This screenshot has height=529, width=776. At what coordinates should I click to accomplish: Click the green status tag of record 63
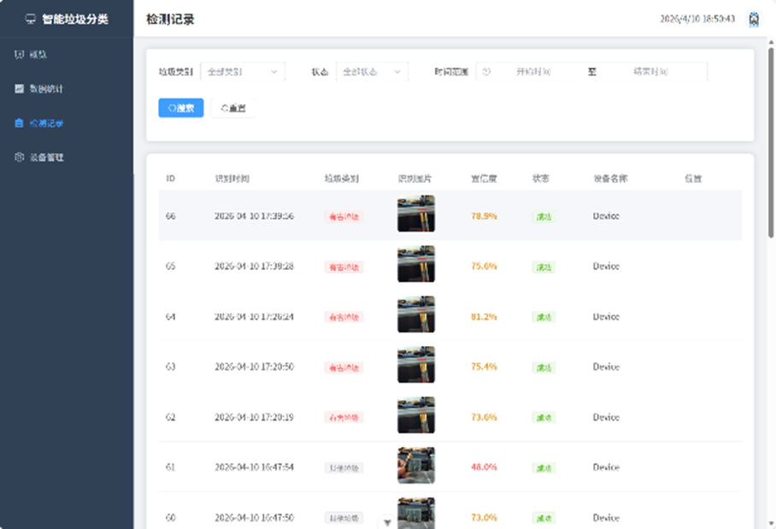(544, 367)
